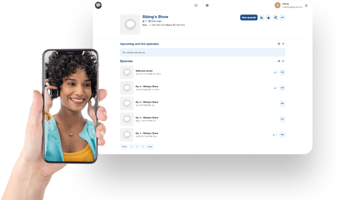Open the settings gear in top bar

coord(207,6)
